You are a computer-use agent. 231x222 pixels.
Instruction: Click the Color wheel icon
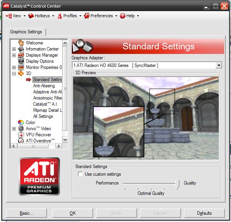tap(21, 122)
